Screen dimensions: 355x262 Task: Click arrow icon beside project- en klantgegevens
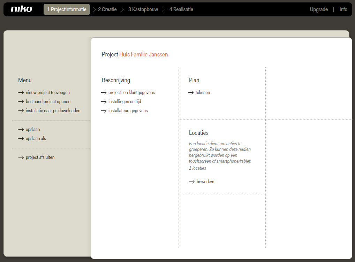point(104,93)
